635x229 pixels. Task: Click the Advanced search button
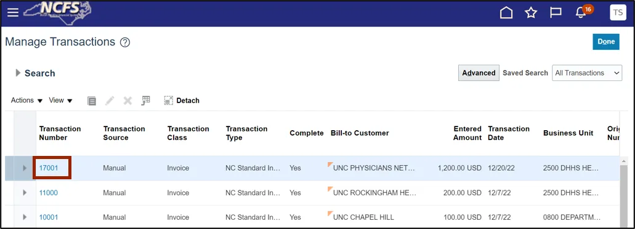479,73
